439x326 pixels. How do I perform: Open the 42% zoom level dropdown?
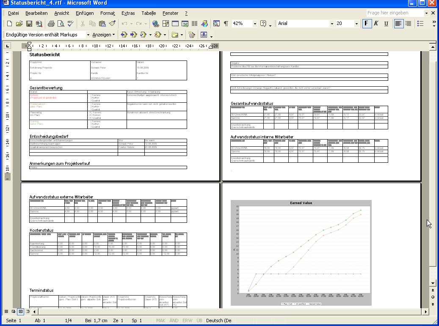[255, 24]
